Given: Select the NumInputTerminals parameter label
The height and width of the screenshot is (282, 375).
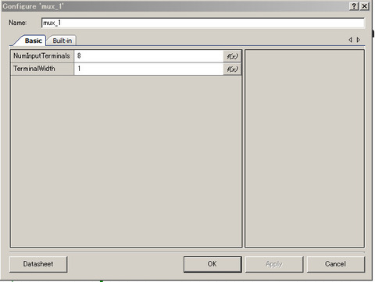Looking at the screenshot, I should coord(42,56).
